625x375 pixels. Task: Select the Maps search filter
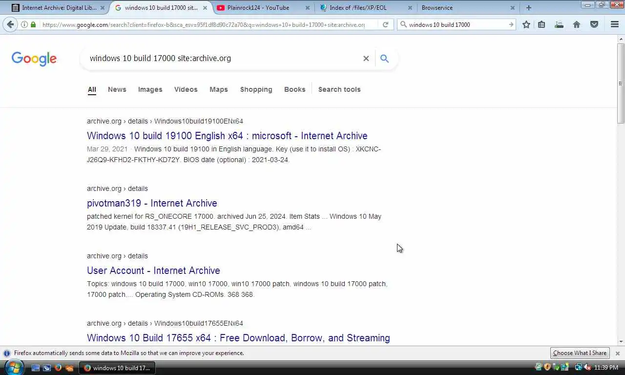219,89
